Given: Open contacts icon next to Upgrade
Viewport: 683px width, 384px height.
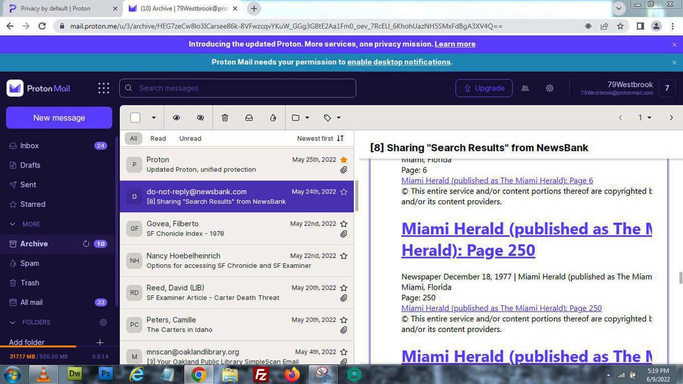Looking at the screenshot, I should (x=525, y=88).
